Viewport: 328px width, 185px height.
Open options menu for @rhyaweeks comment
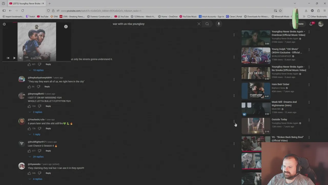click(234, 166)
